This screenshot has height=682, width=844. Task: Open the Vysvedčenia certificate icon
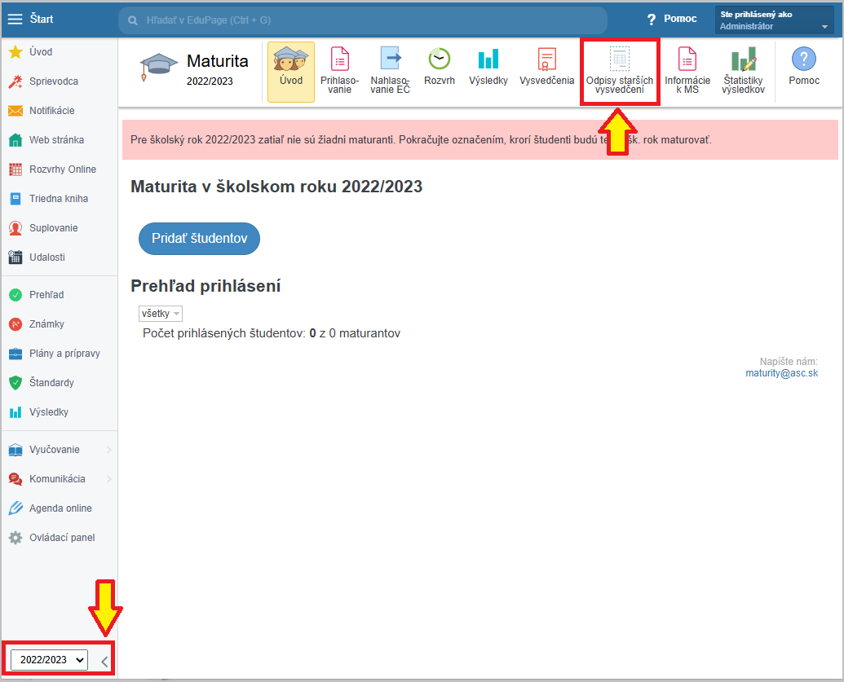(547, 59)
